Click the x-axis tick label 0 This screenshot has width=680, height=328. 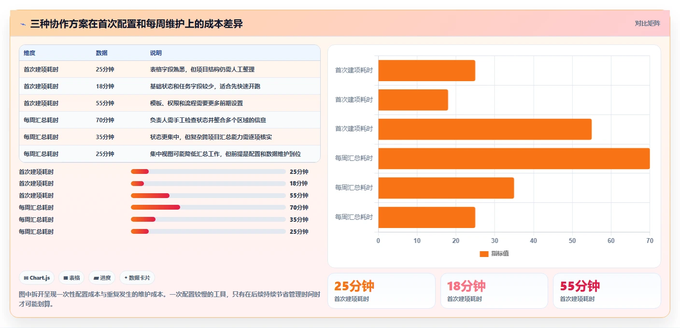coord(378,241)
